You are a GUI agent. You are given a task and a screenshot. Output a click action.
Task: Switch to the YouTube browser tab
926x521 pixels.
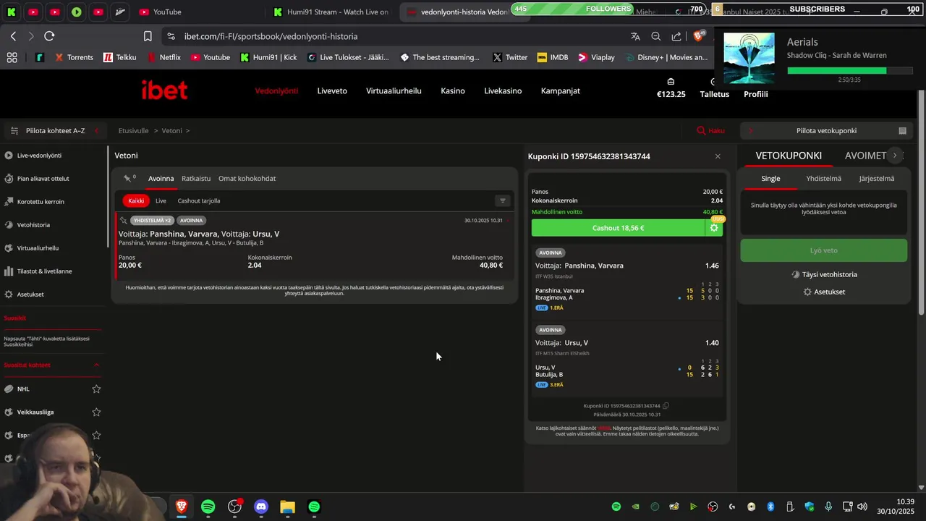[161, 12]
